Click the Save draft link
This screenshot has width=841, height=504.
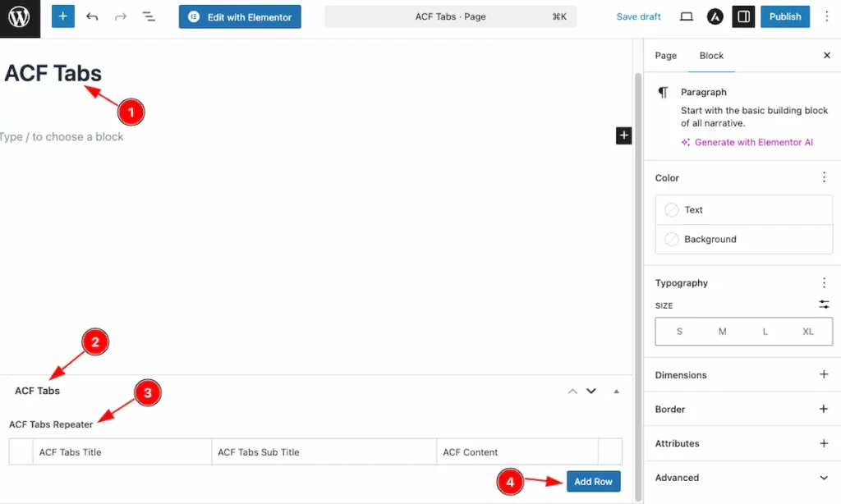pos(638,16)
